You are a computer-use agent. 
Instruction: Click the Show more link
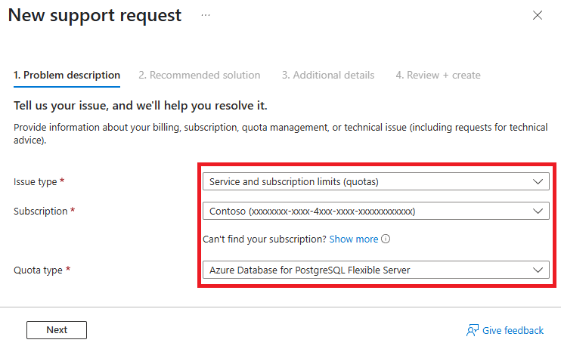coord(353,239)
